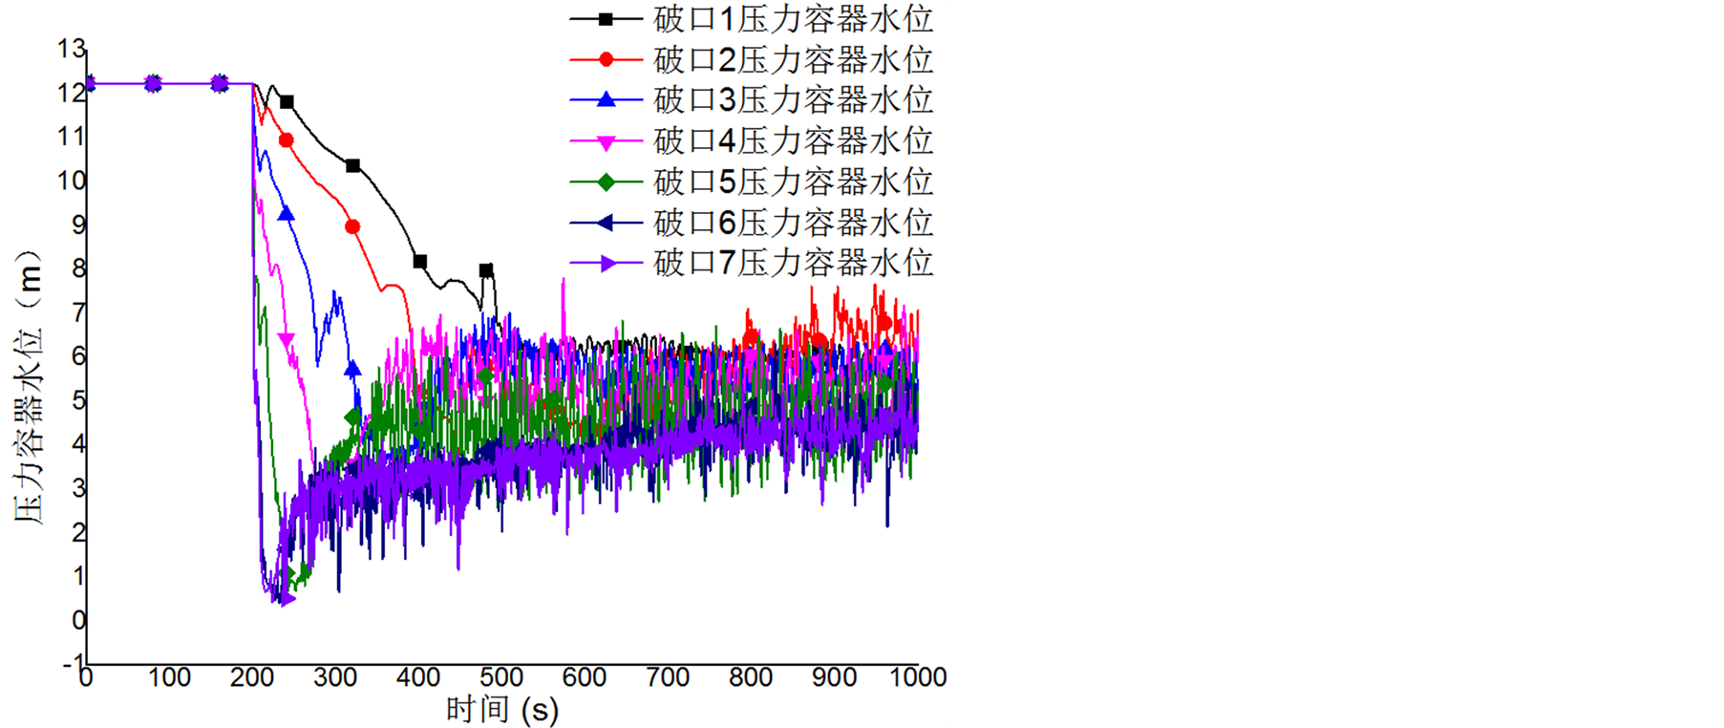
Task: Select the blue triangle legend marker for 破口3
Action: 606,99
